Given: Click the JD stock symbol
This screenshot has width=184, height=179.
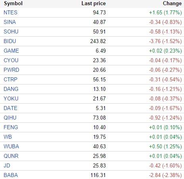Looking at the screenshot, I should pos(7,165).
